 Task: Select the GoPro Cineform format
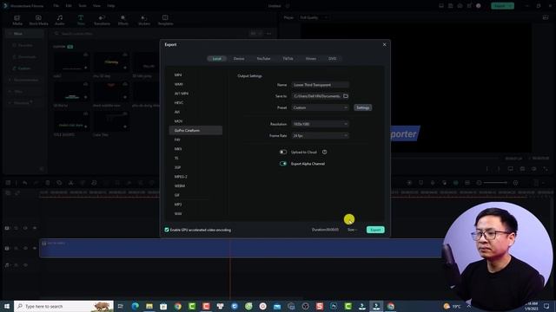tap(195, 131)
